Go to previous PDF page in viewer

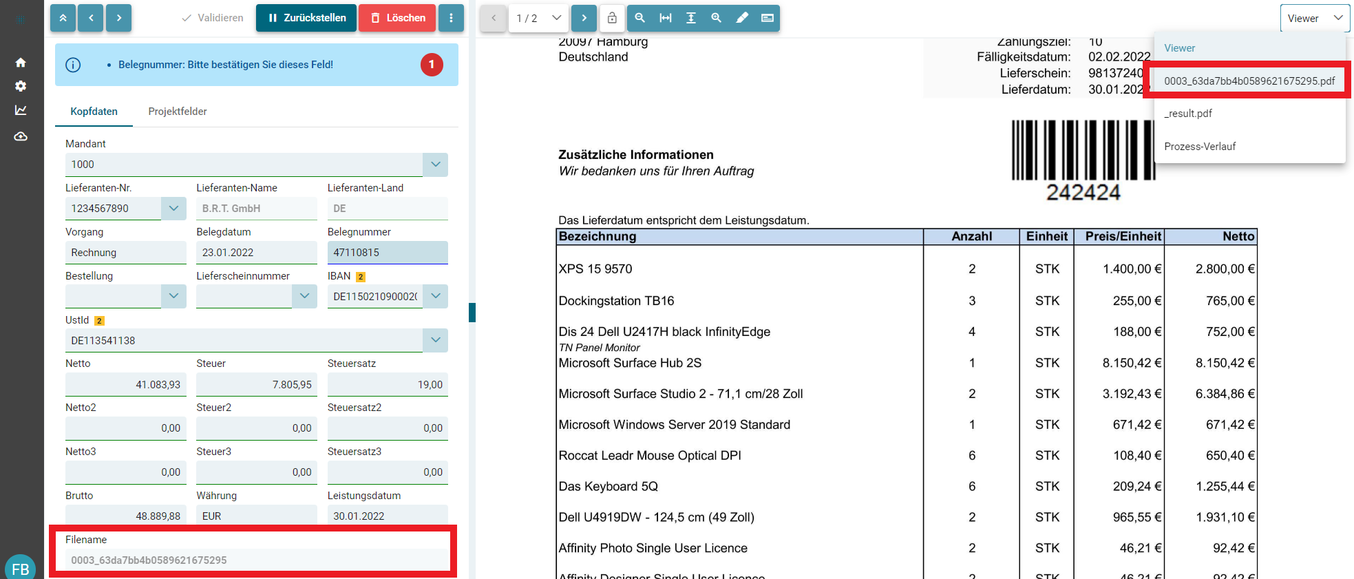494,18
